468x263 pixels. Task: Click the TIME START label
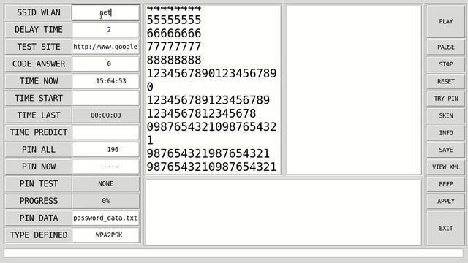(39, 98)
